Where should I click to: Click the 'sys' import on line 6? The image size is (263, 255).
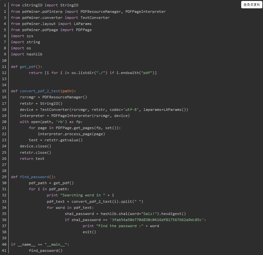coord(30,36)
